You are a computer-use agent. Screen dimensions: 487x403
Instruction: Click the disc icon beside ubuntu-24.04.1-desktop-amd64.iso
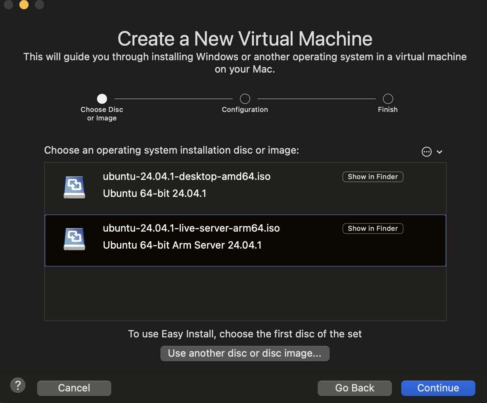[x=74, y=187]
